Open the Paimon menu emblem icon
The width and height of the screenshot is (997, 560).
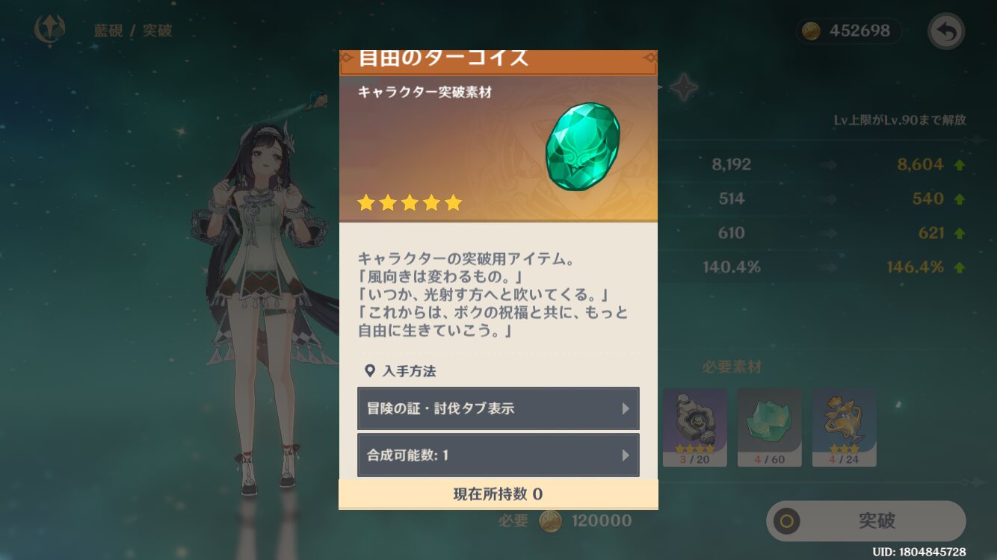click(49, 31)
